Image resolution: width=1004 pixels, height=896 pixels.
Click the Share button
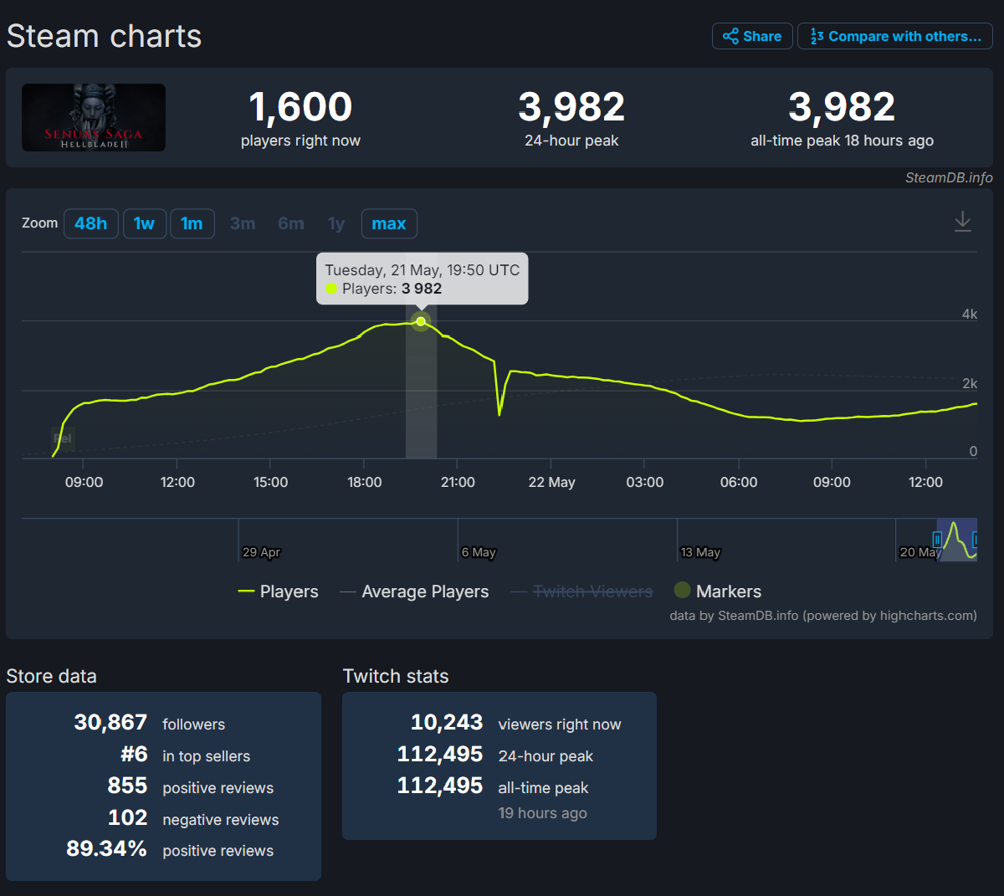pos(752,36)
